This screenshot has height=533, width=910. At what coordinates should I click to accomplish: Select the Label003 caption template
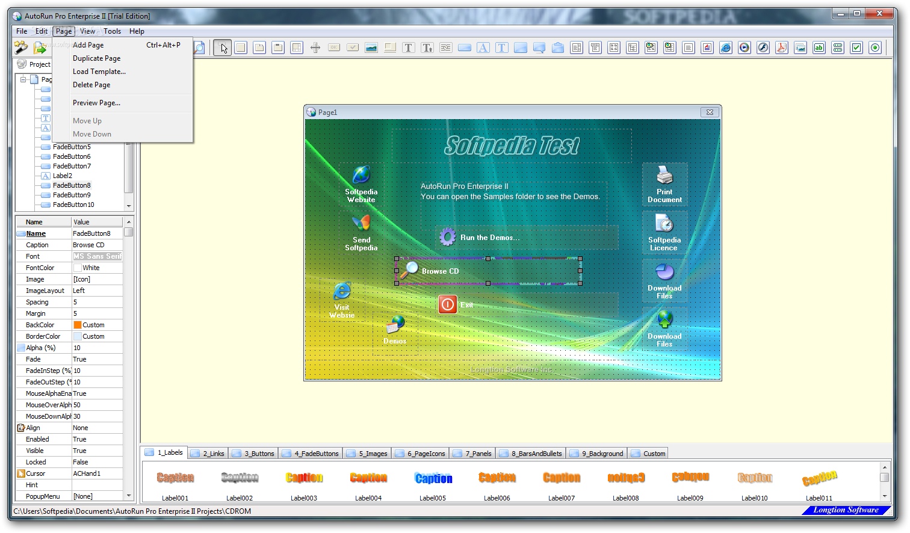click(304, 483)
